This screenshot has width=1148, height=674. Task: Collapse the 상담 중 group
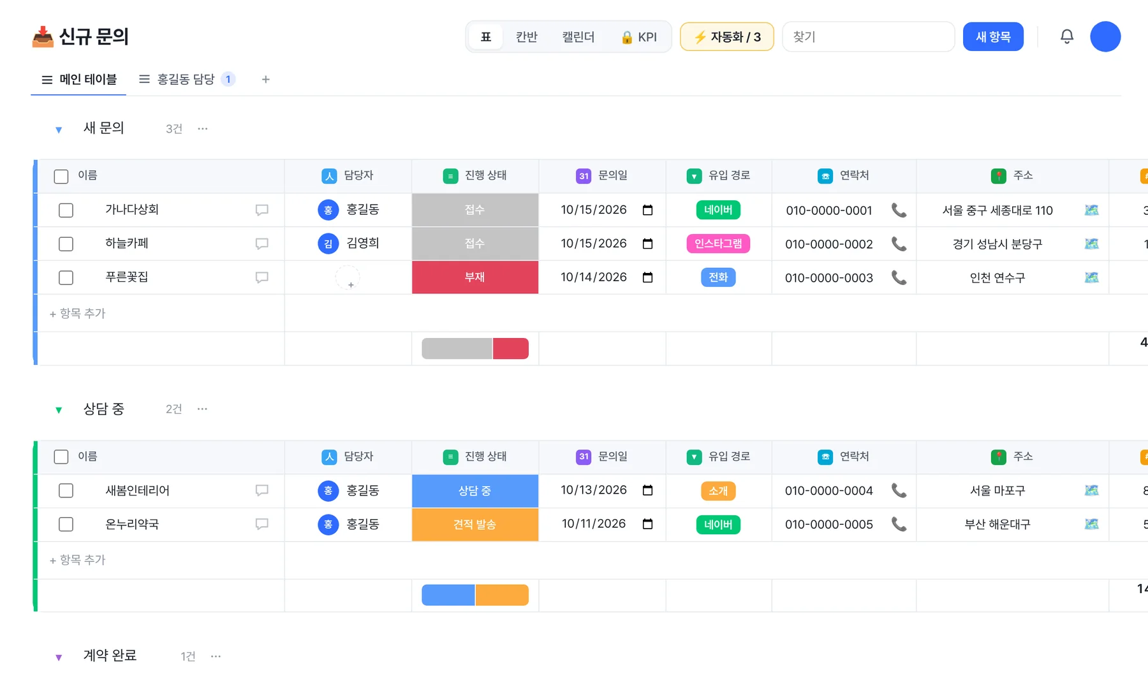click(x=59, y=410)
